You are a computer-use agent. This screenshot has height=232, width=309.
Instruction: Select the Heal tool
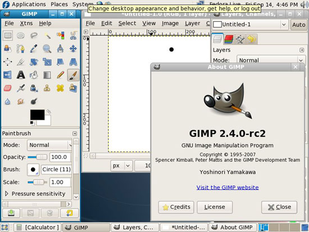[x=60, y=88]
